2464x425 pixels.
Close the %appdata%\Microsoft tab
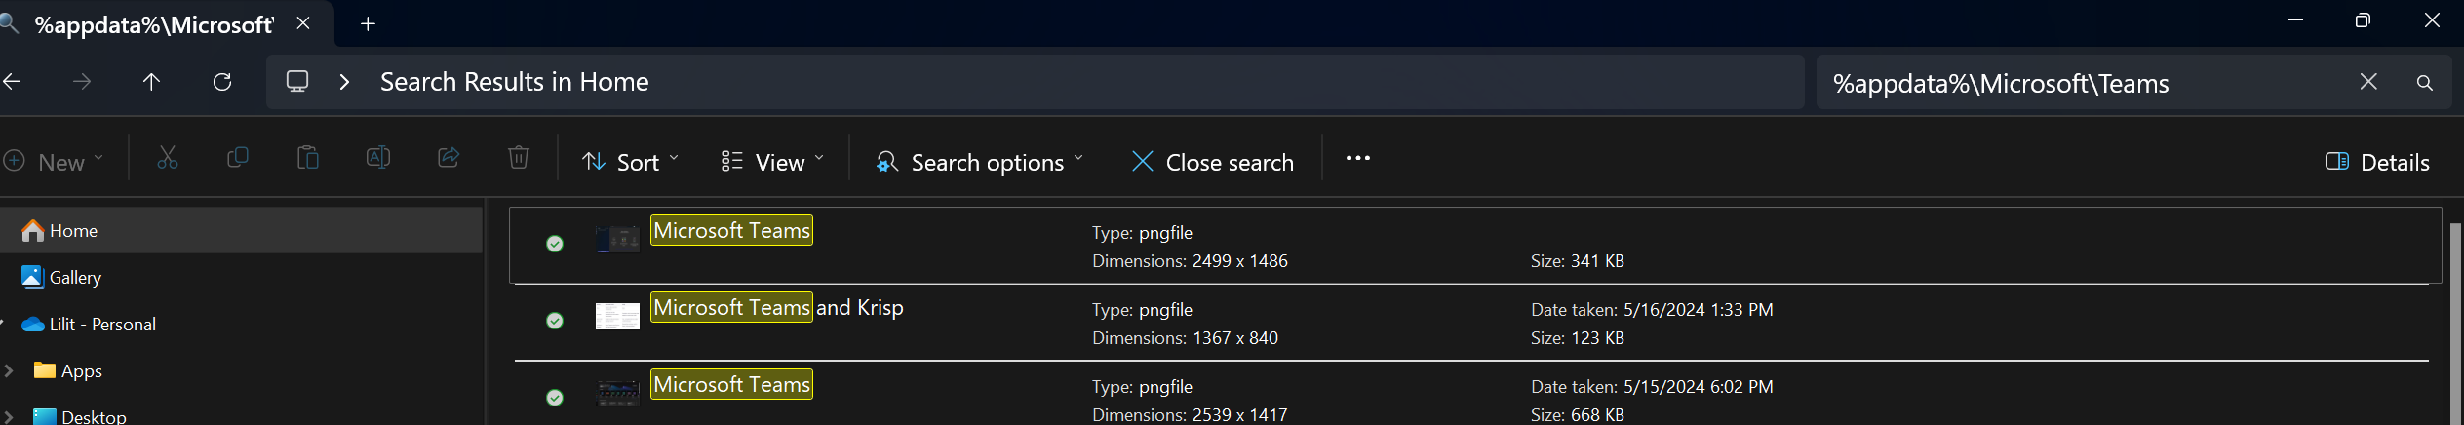coord(303,23)
